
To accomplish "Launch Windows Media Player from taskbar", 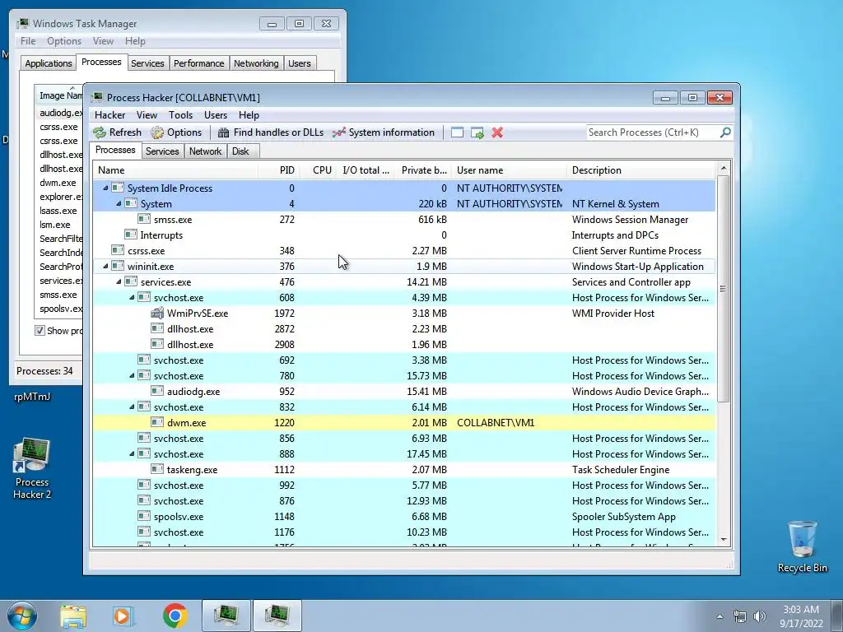I will tap(123, 616).
